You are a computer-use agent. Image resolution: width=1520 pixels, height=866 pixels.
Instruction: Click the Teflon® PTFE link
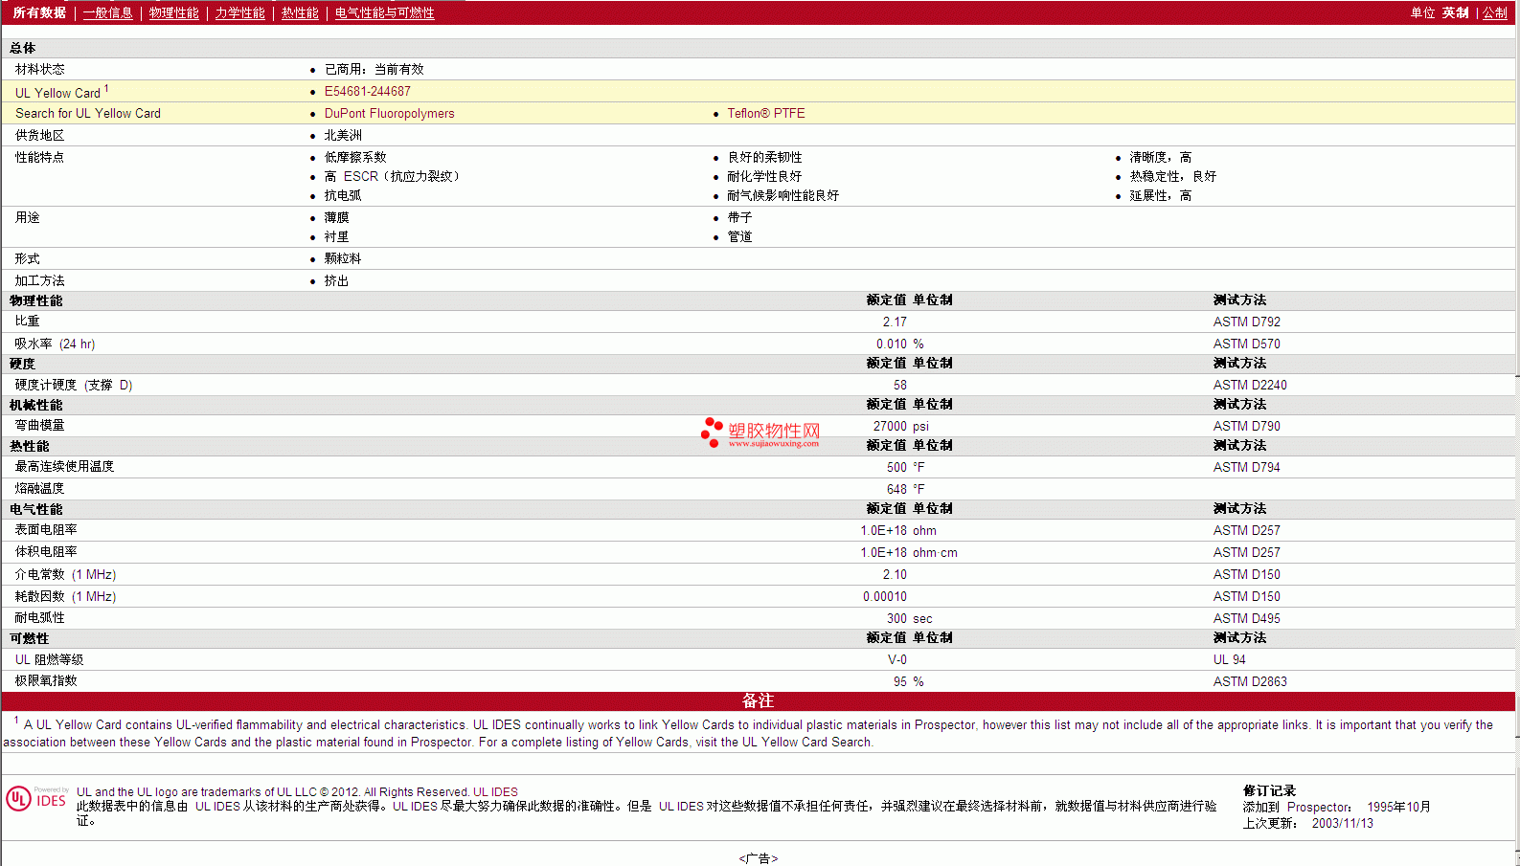click(x=766, y=113)
